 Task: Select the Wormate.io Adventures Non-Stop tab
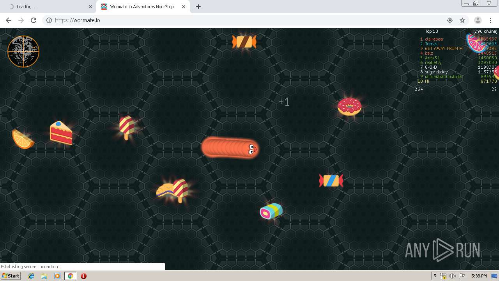point(143,7)
